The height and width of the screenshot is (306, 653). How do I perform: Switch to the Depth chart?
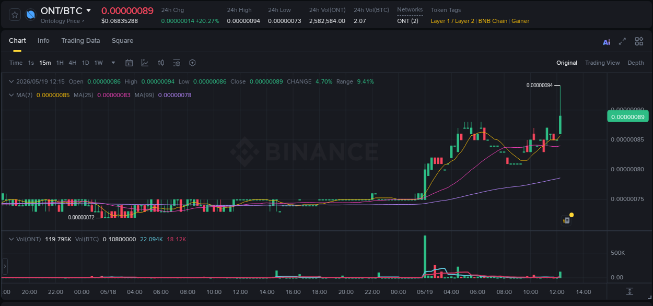click(x=636, y=63)
